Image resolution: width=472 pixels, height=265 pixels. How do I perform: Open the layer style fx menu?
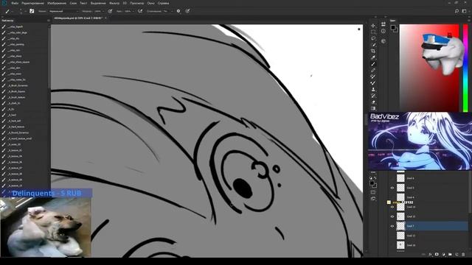pos(430,255)
